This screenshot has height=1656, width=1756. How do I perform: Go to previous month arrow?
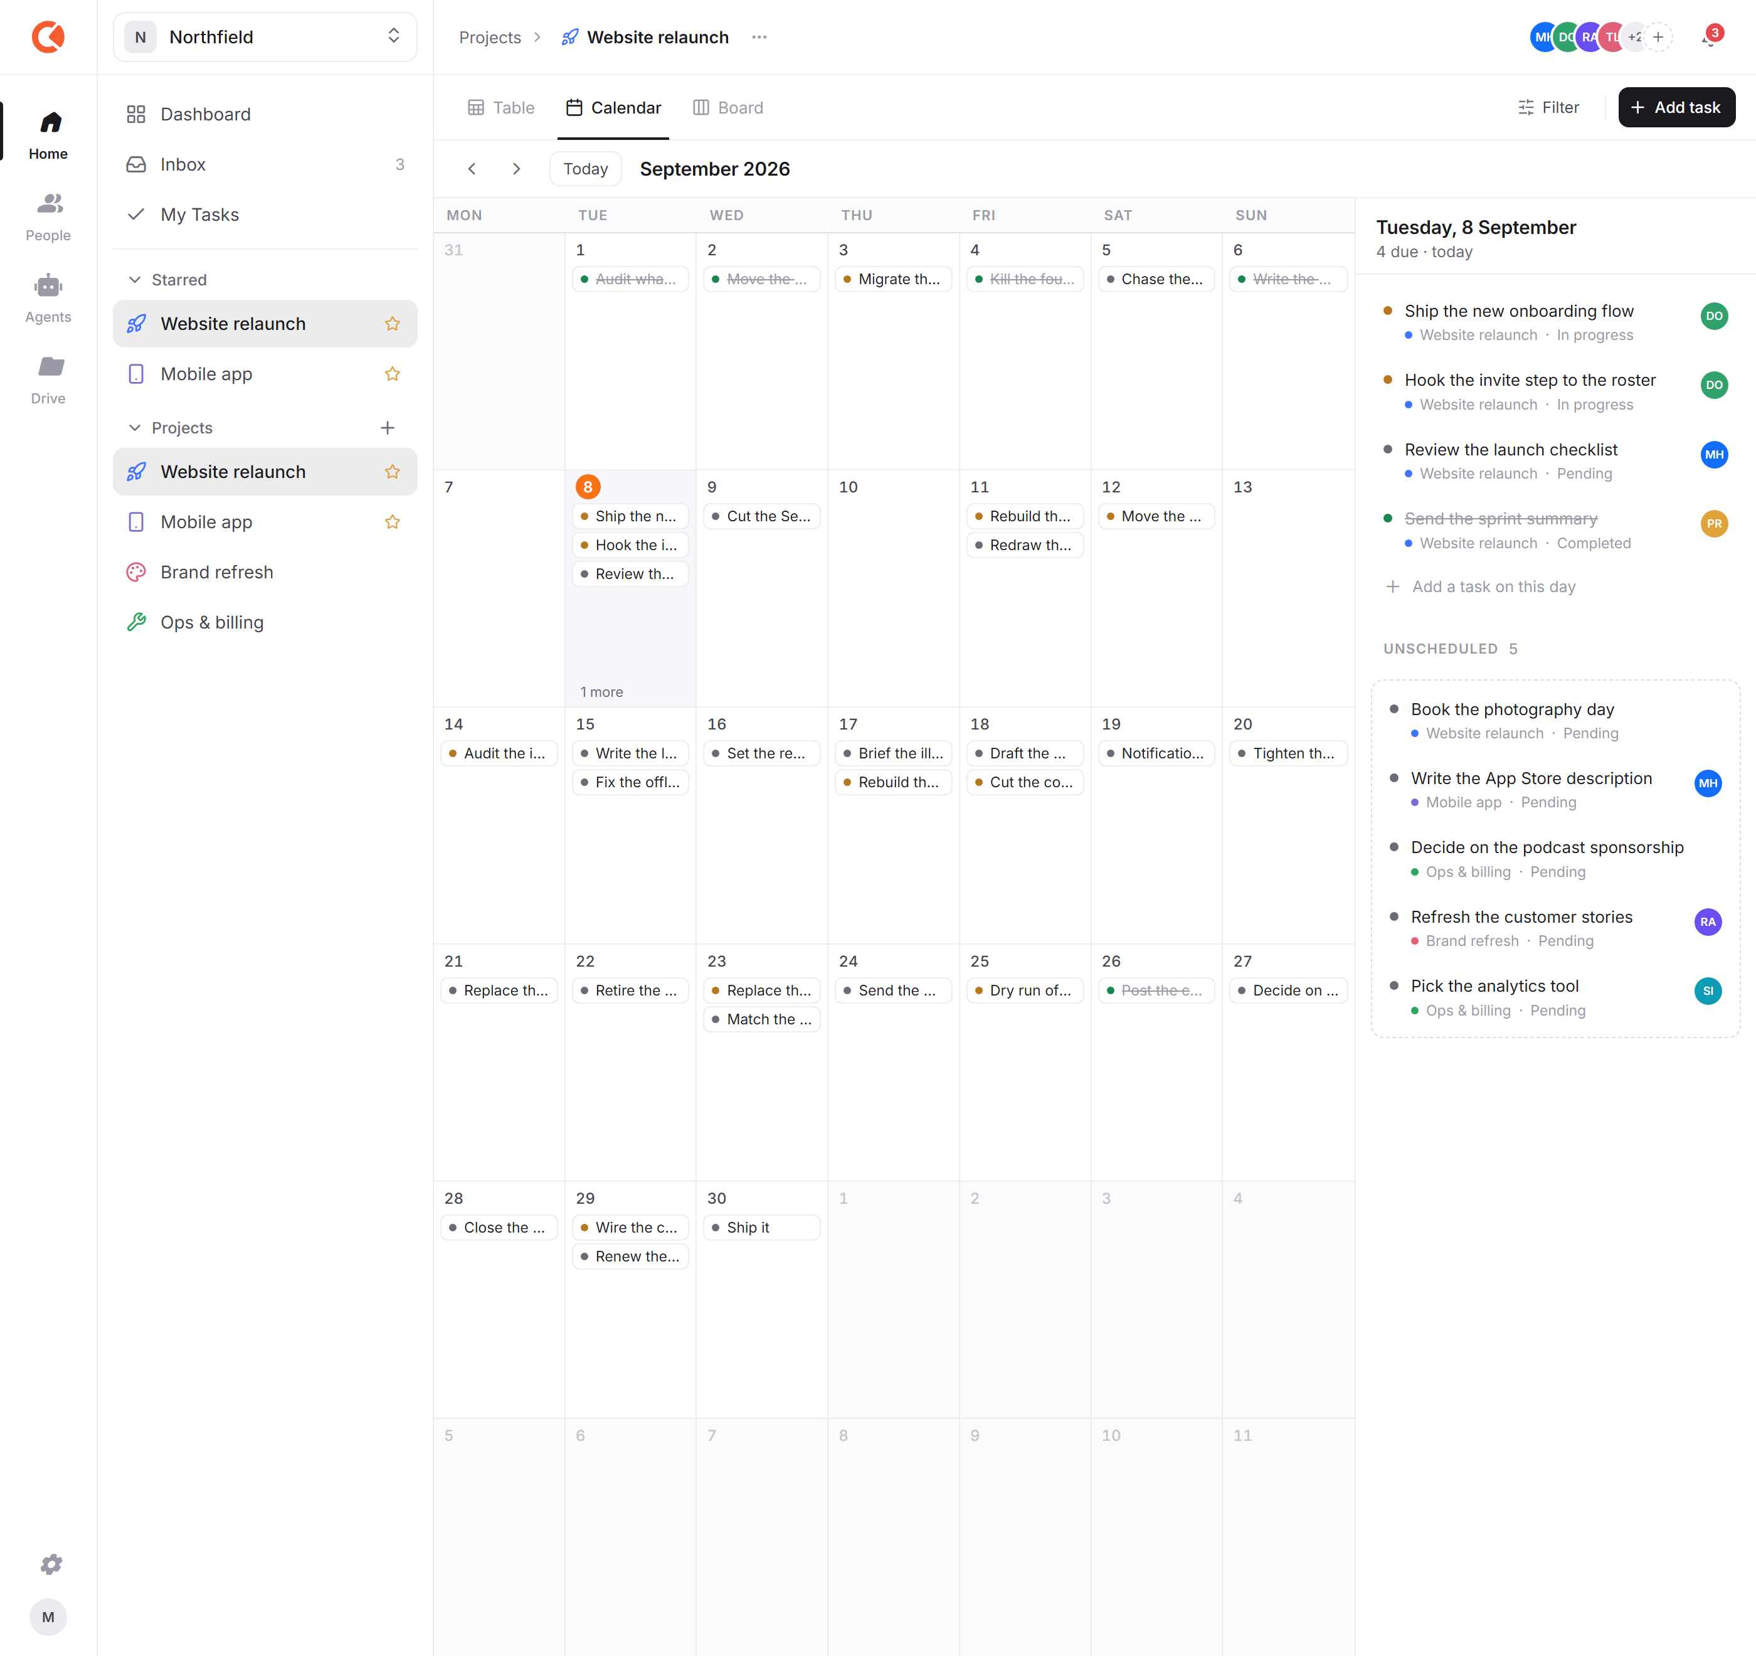click(x=472, y=169)
